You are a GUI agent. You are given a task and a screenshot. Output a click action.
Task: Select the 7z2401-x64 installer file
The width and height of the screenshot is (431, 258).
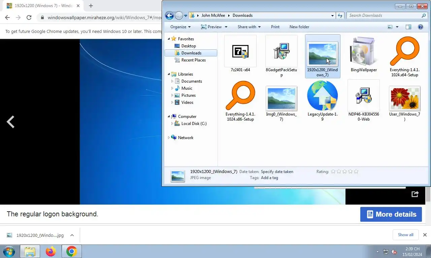[x=240, y=54]
